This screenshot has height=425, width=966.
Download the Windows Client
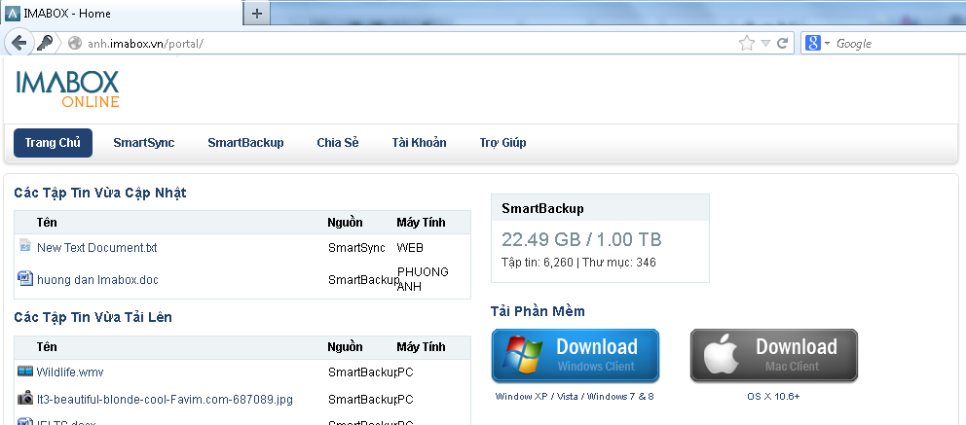(576, 354)
